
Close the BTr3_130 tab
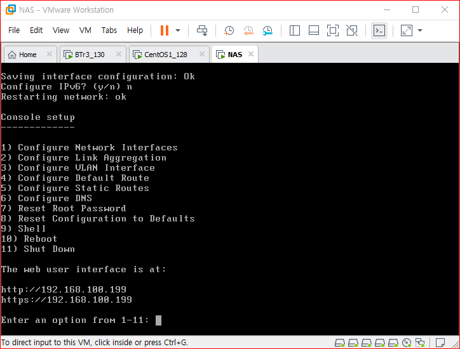click(x=119, y=54)
